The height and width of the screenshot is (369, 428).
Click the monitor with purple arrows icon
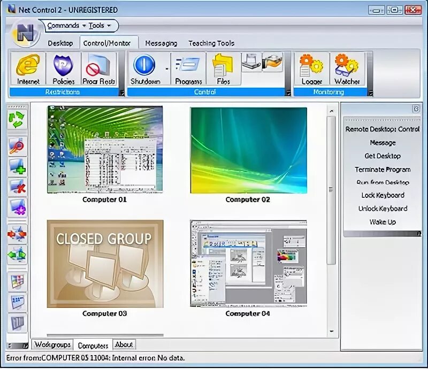(17, 207)
